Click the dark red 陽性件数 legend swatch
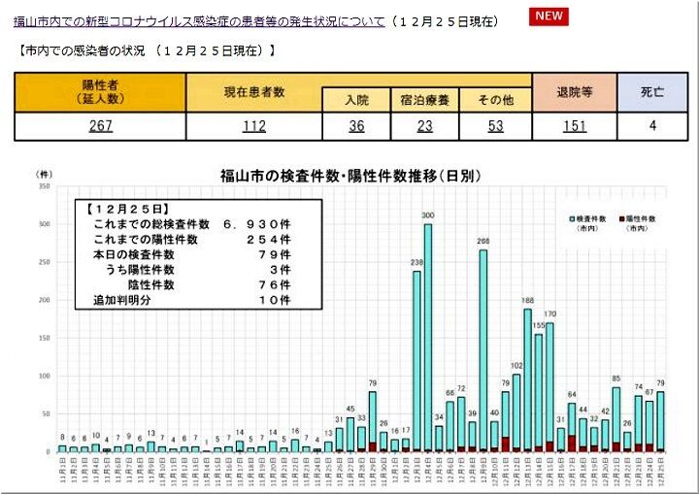699x494 pixels. coord(621,219)
